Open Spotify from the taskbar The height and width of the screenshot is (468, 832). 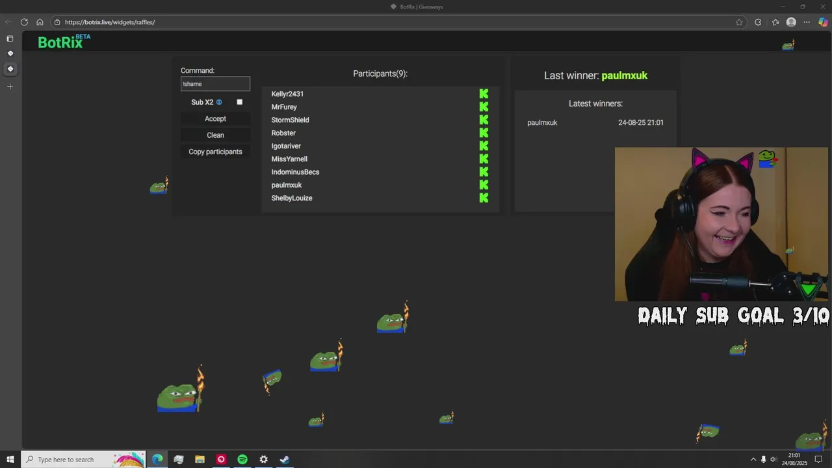point(242,460)
